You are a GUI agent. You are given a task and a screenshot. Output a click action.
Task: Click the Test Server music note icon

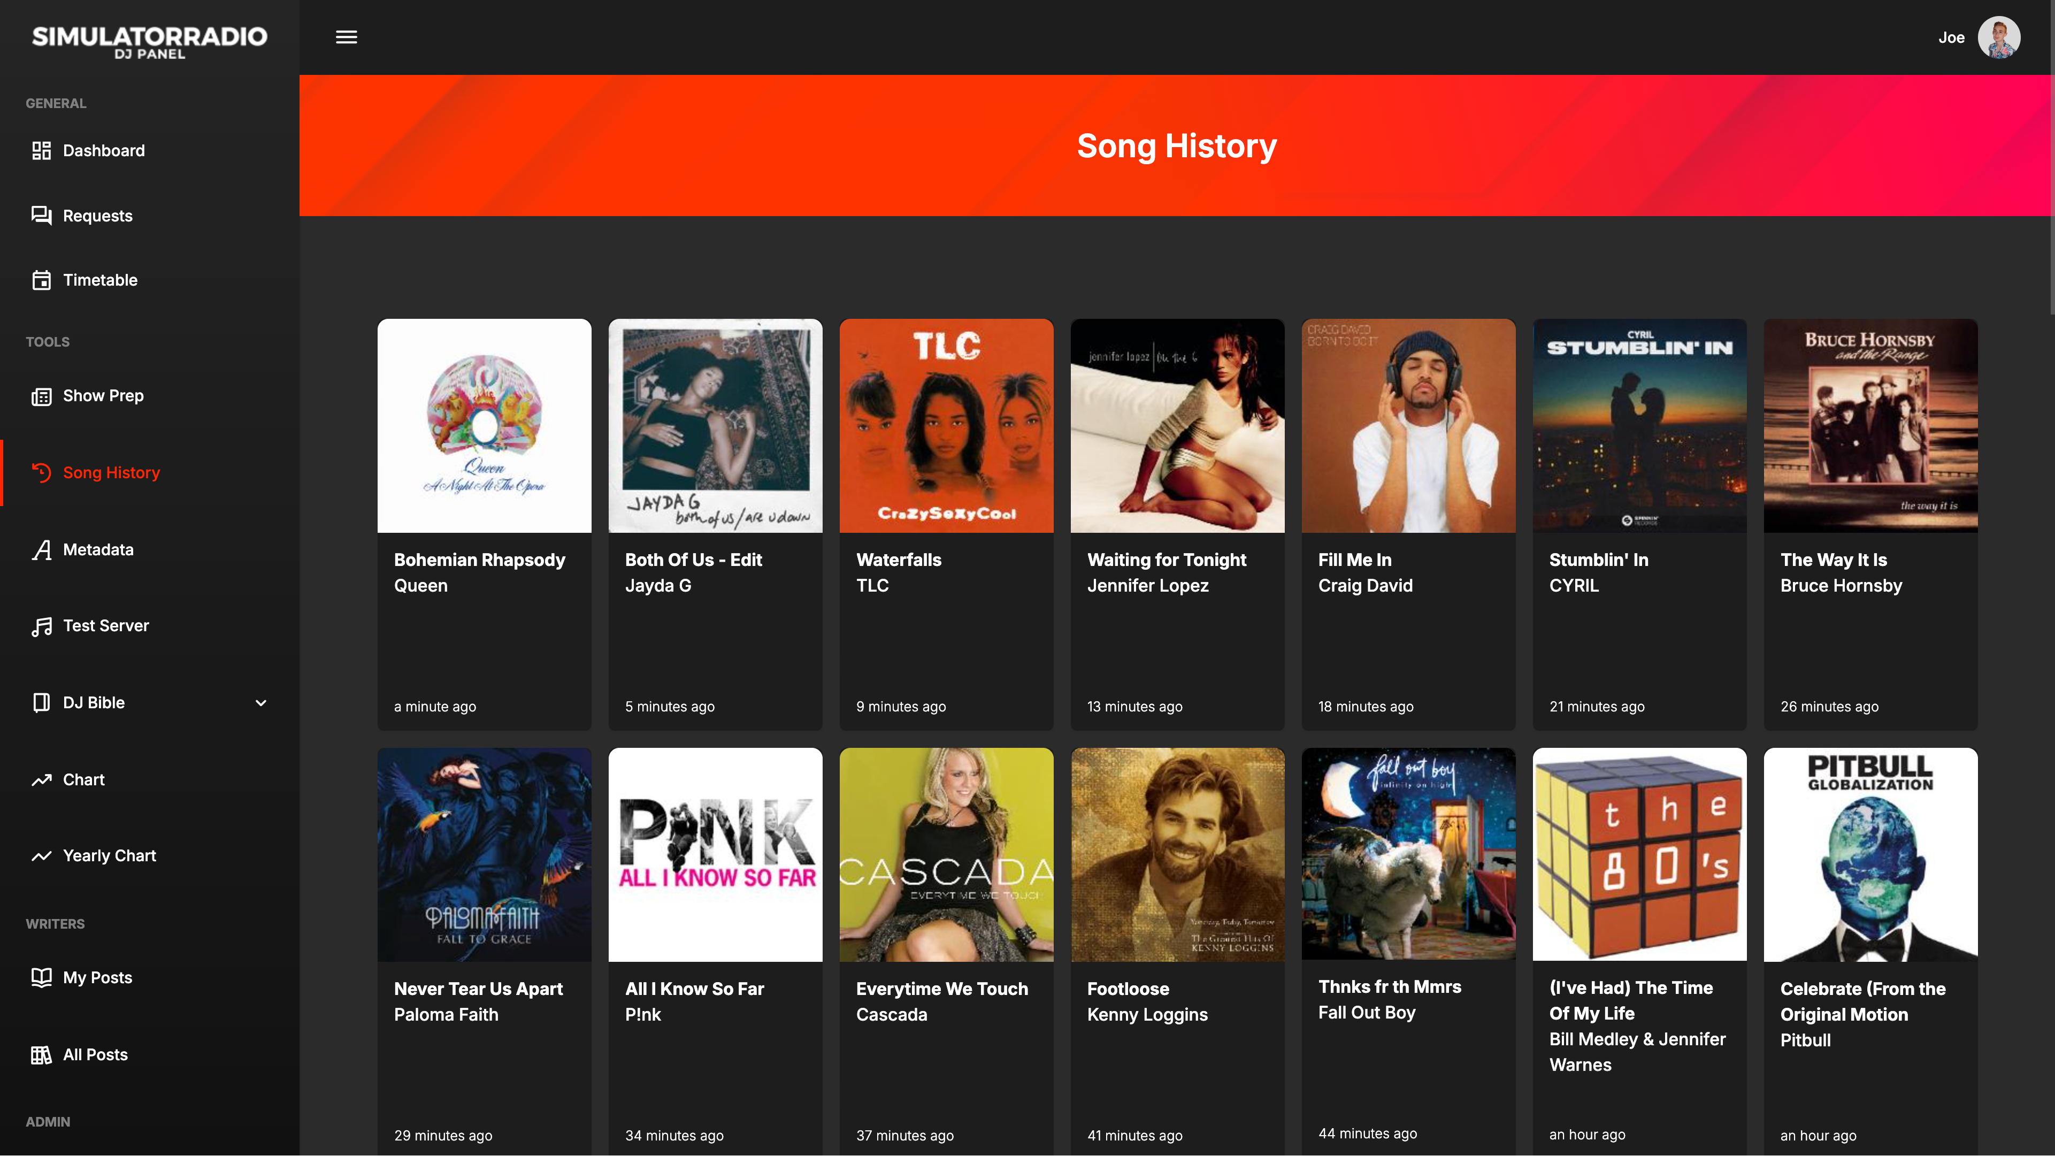click(42, 626)
